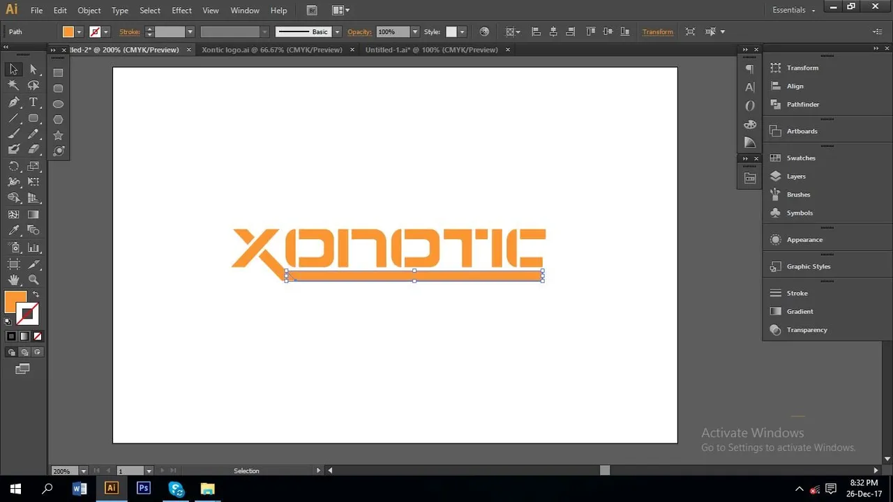Open fill color dropdown in control bar

(79, 31)
